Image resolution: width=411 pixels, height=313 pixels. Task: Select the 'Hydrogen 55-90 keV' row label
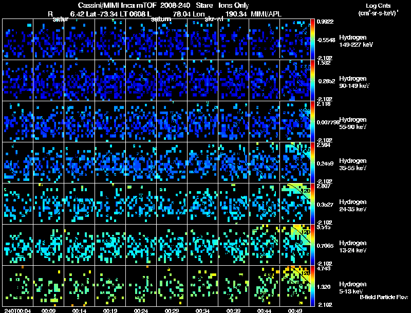click(x=353, y=123)
